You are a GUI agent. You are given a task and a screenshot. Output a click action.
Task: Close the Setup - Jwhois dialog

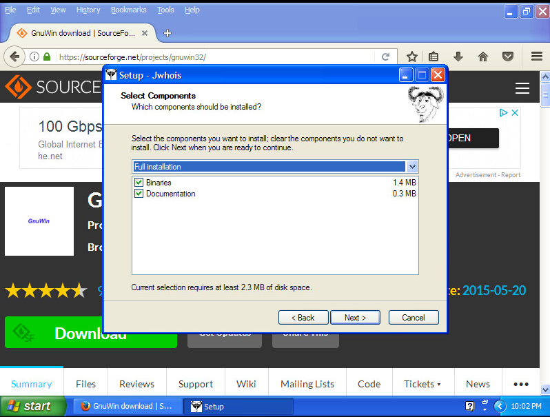tap(438, 75)
